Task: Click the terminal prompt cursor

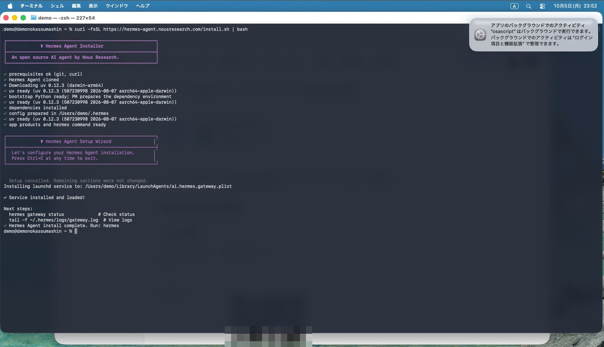Action: 76,231
